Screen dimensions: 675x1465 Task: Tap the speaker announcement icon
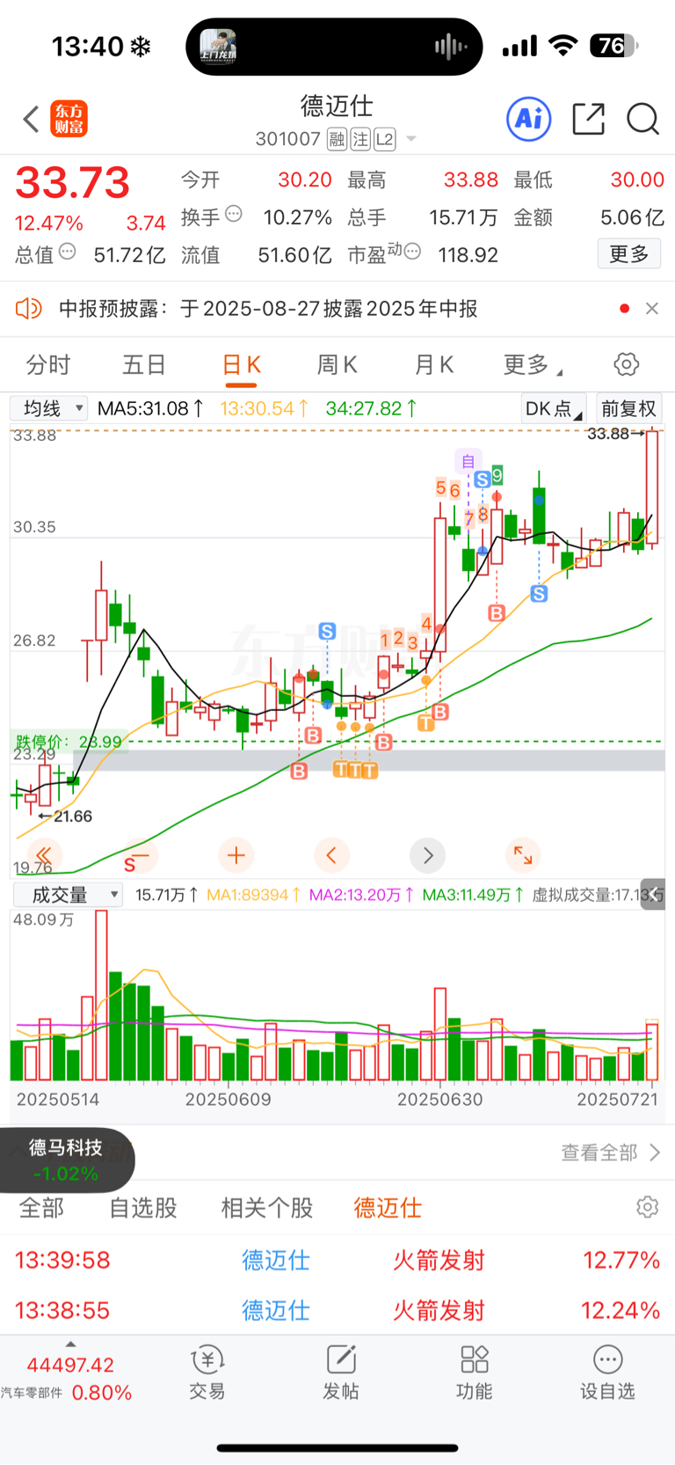pyautogui.click(x=29, y=309)
